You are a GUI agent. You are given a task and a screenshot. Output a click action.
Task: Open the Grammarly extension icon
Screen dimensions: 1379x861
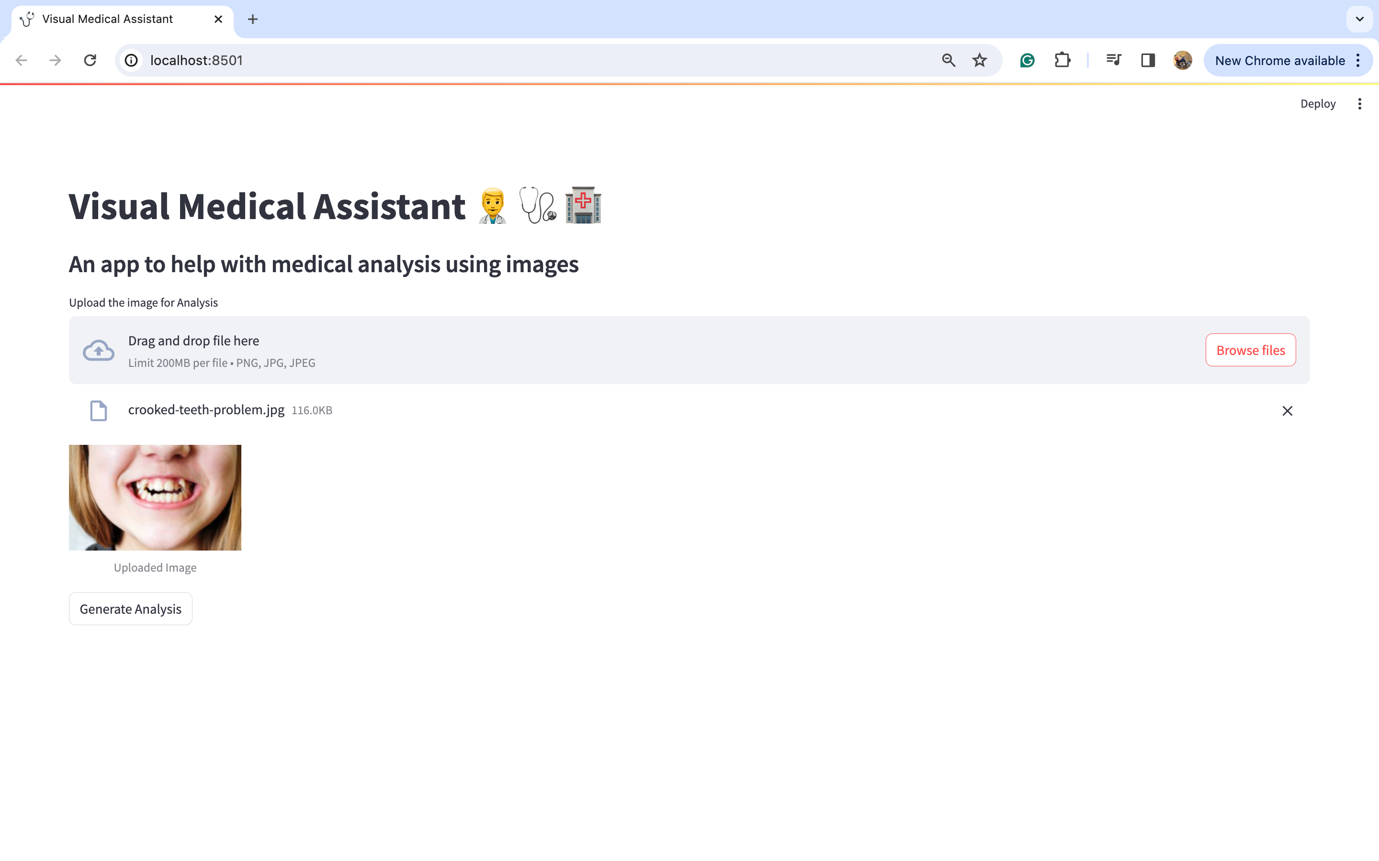pyautogui.click(x=1027, y=60)
